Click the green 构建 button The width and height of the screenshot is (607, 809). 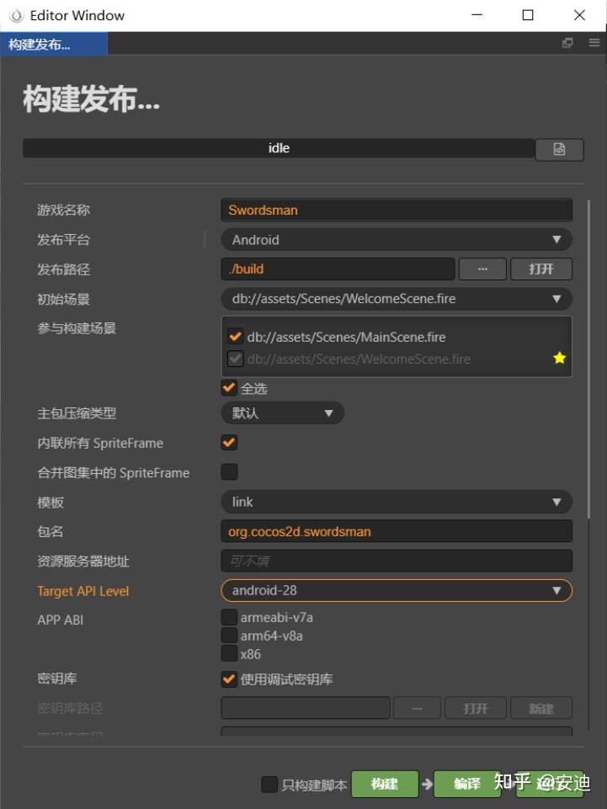click(385, 785)
